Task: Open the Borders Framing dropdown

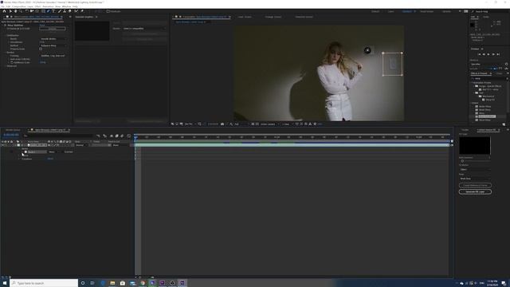Action: click(53, 56)
